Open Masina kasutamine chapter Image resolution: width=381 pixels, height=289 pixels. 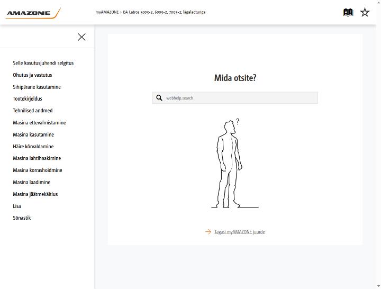coord(33,134)
